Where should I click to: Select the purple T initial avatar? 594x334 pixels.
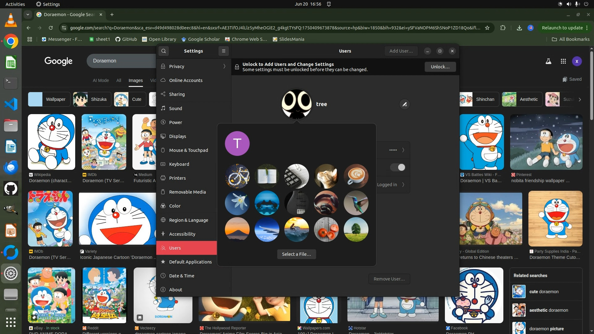tap(237, 143)
